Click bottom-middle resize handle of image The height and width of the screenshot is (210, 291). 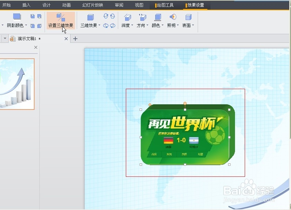click(x=185, y=164)
